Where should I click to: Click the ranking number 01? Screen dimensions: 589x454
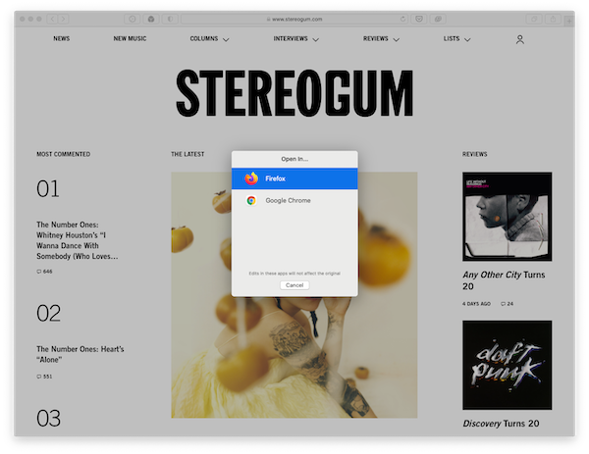click(x=48, y=188)
